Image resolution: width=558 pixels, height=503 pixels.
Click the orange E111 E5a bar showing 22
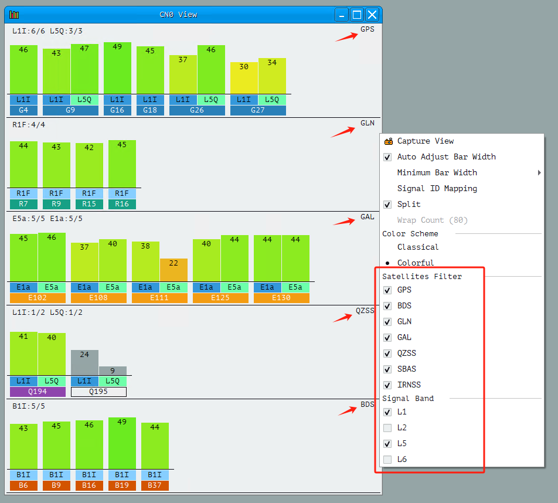173,270
